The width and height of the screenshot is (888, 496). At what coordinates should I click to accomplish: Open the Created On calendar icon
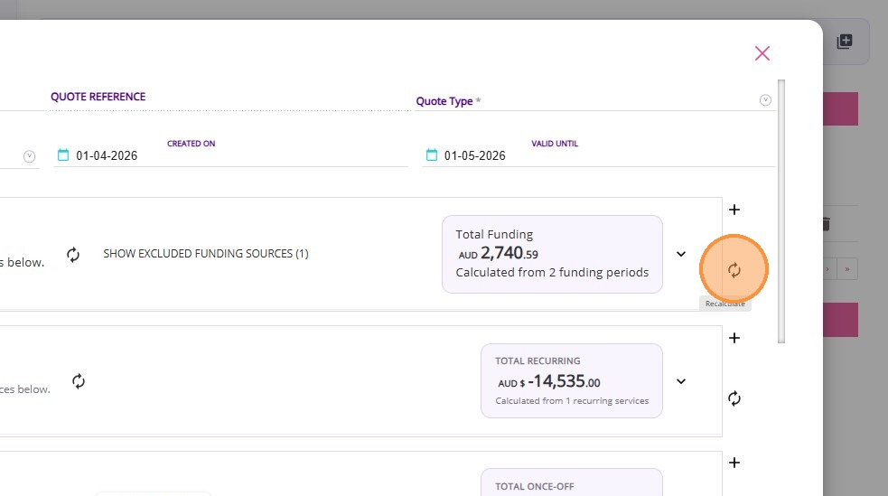[x=63, y=155]
